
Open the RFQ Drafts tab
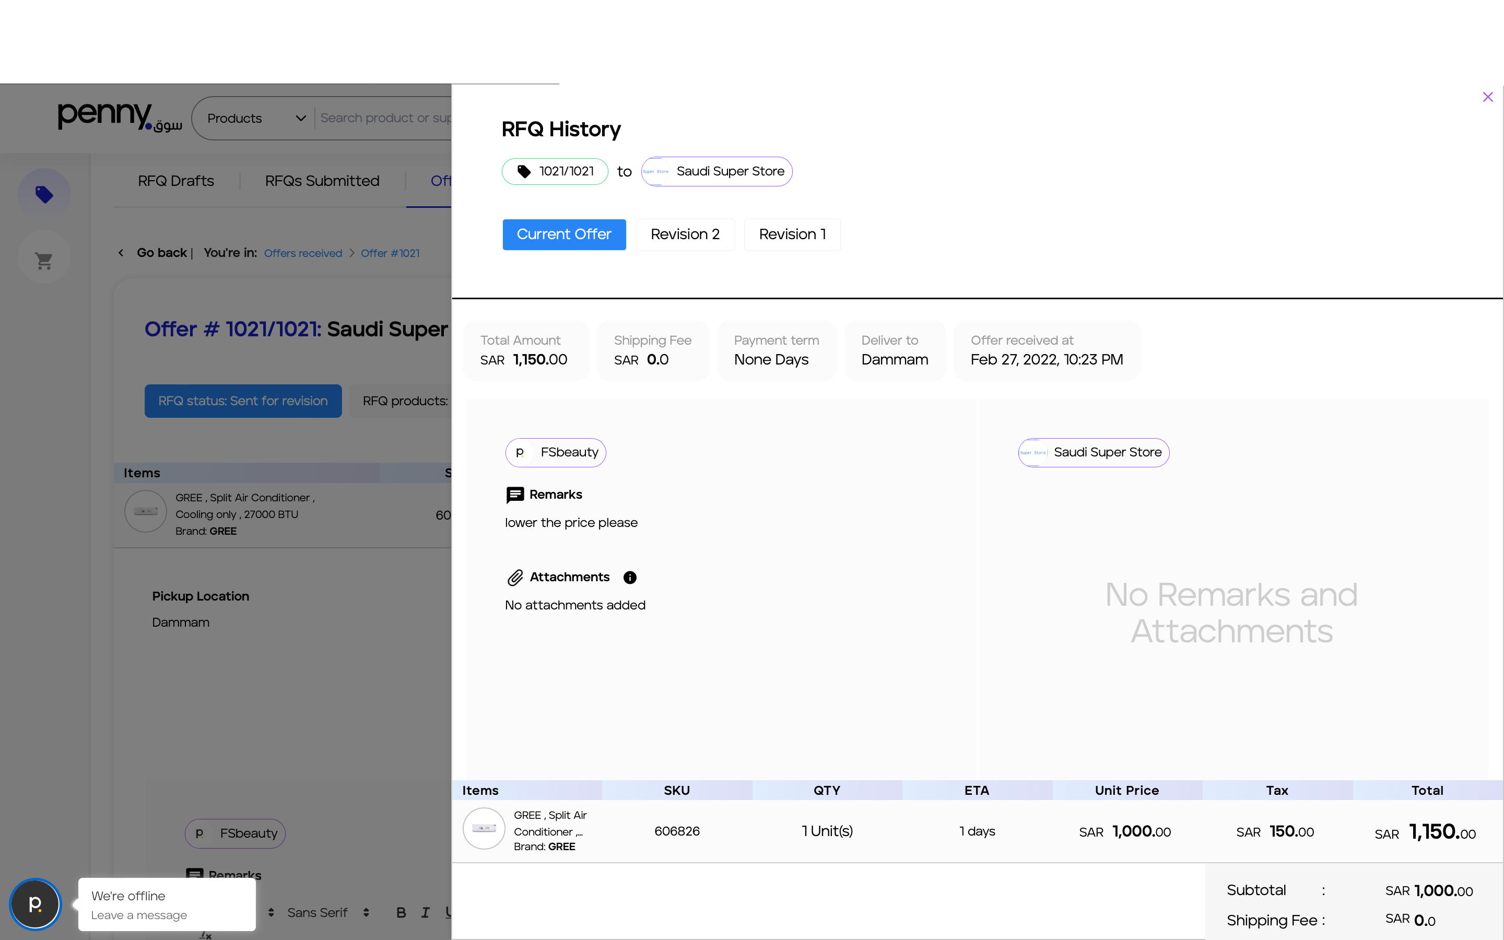176,181
